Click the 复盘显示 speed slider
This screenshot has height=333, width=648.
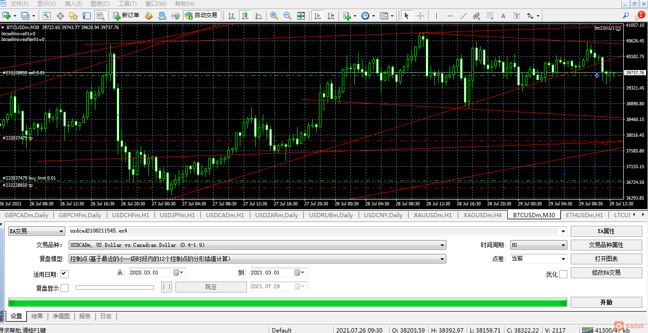coord(114,287)
